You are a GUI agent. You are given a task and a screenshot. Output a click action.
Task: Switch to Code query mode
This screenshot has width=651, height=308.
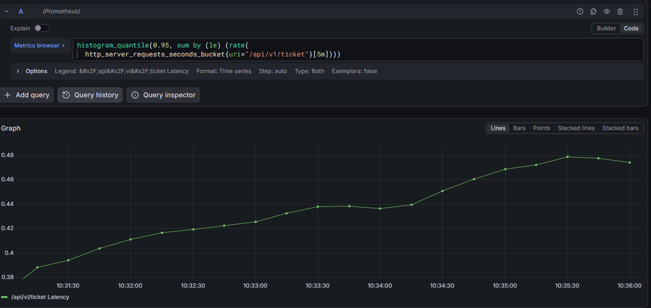tap(631, 28)
